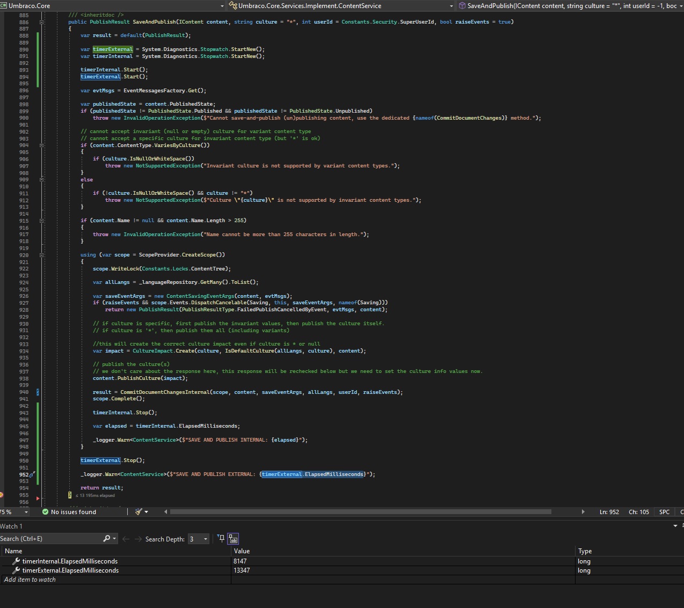Click the code cleanup broom icon
This screenshot has height=608, width=684.
(x=139, y=512)
